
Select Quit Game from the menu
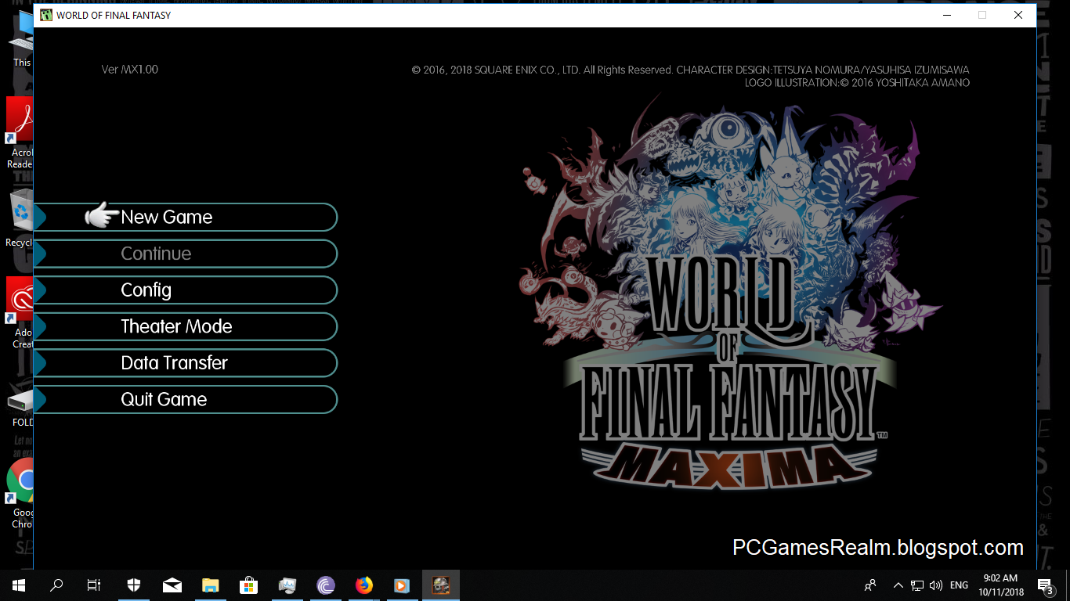[x=186, y=399]
